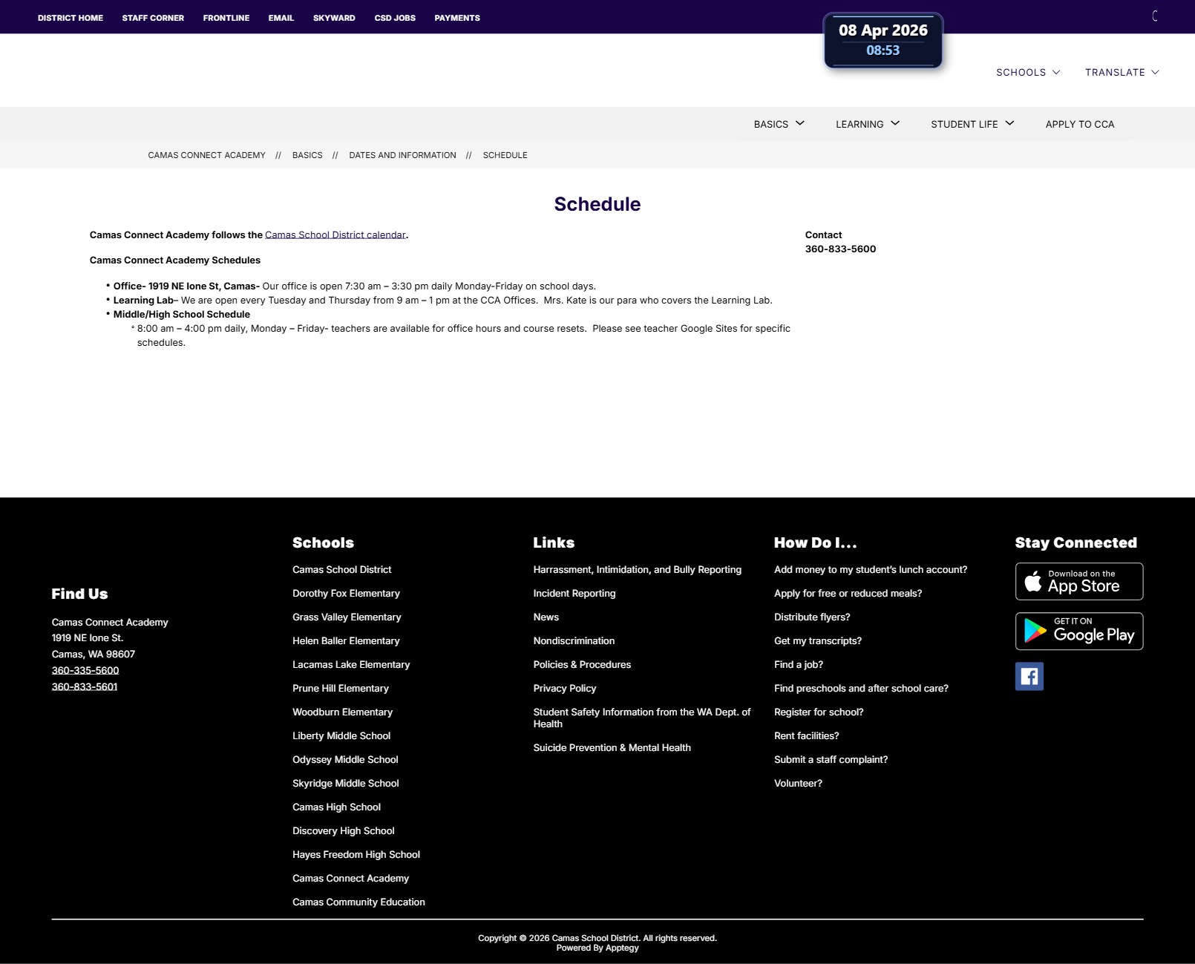This screenshot has width=1195, height=964.
Task: Open Odyssey Middle School link
Action: click(345, 759)
